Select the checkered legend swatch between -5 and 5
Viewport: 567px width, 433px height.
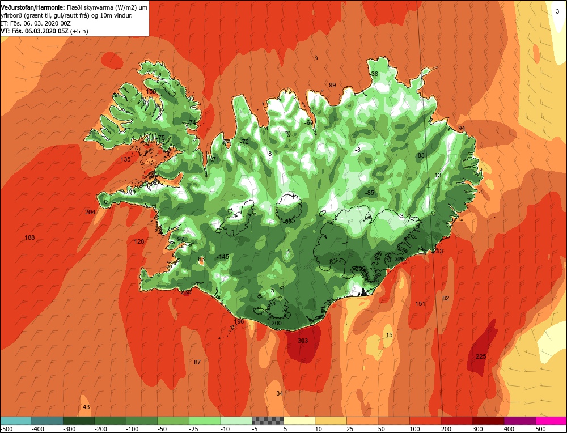pyautogui.click(x=268, y=421)
